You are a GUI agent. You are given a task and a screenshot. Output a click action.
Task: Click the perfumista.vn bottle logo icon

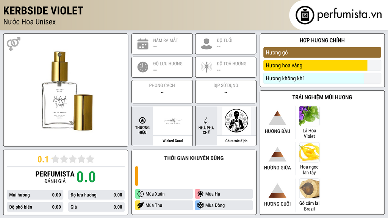click(305, 15)
